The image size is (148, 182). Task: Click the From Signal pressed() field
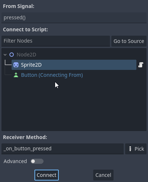coord(74,17)
